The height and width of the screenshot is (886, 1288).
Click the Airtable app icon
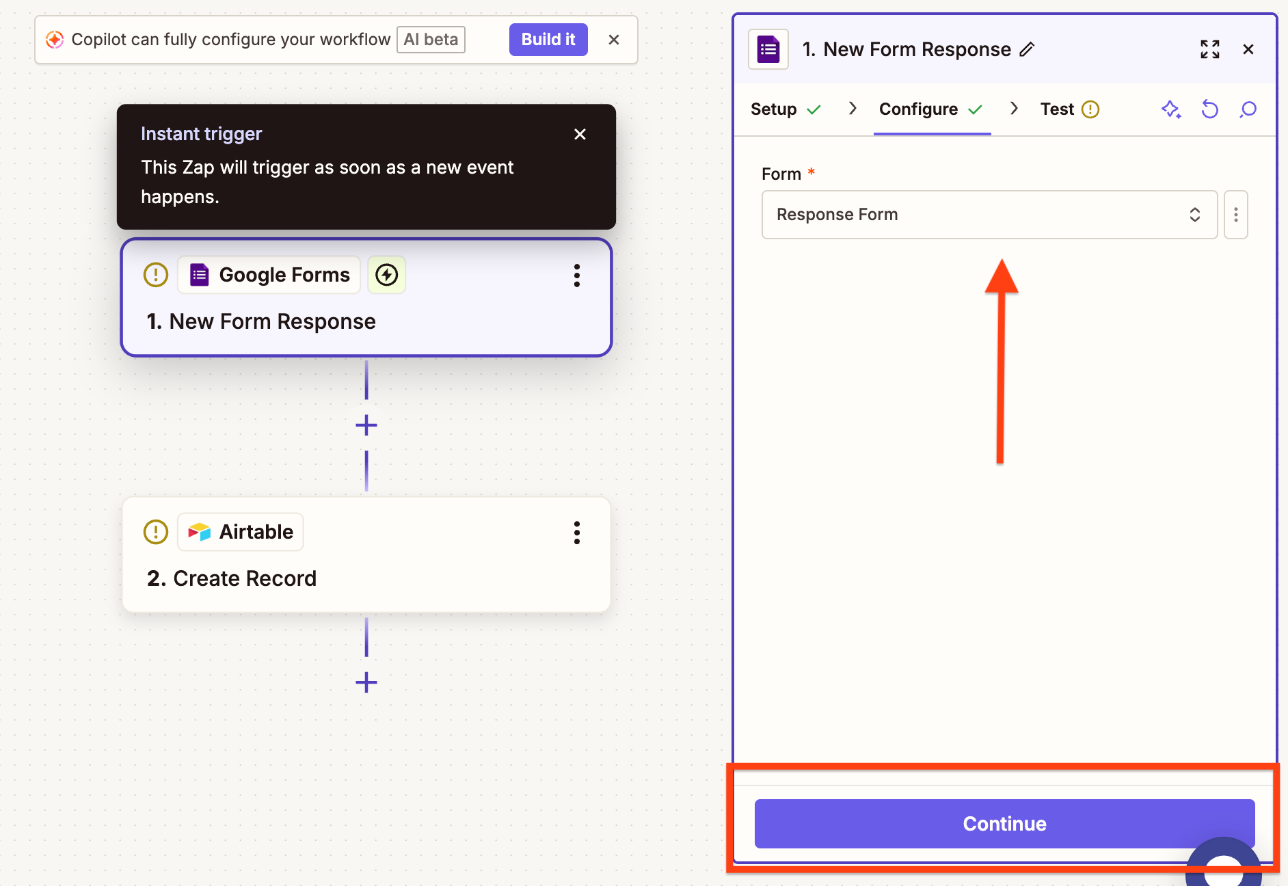tap(199, 532)
